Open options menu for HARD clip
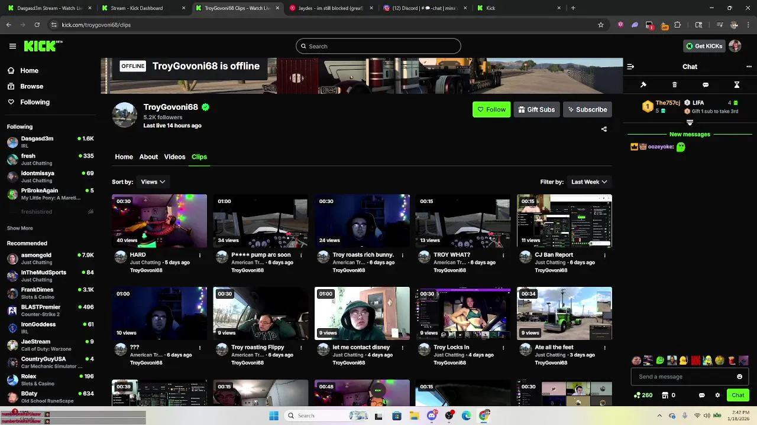 (x=200, y=255)
